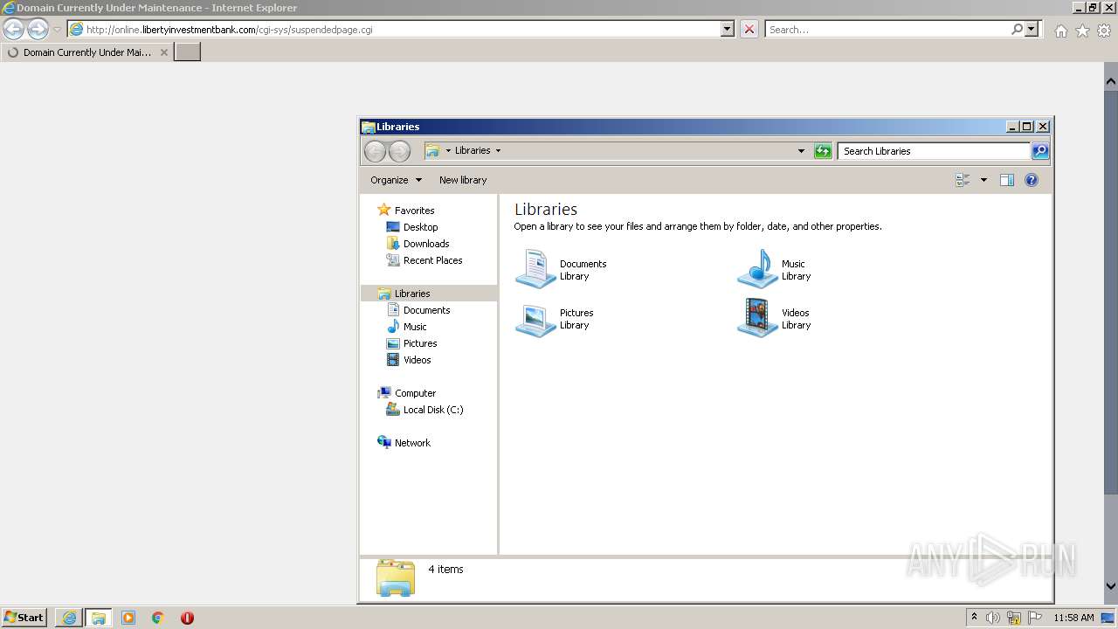Viewport: 1118px width, 629px height.
Task: Open Windows Media Player taskbar icon
Action: pos(128,618)
